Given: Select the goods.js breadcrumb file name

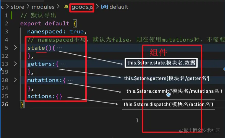Looking at the screenshot, I should click(82, 7).
